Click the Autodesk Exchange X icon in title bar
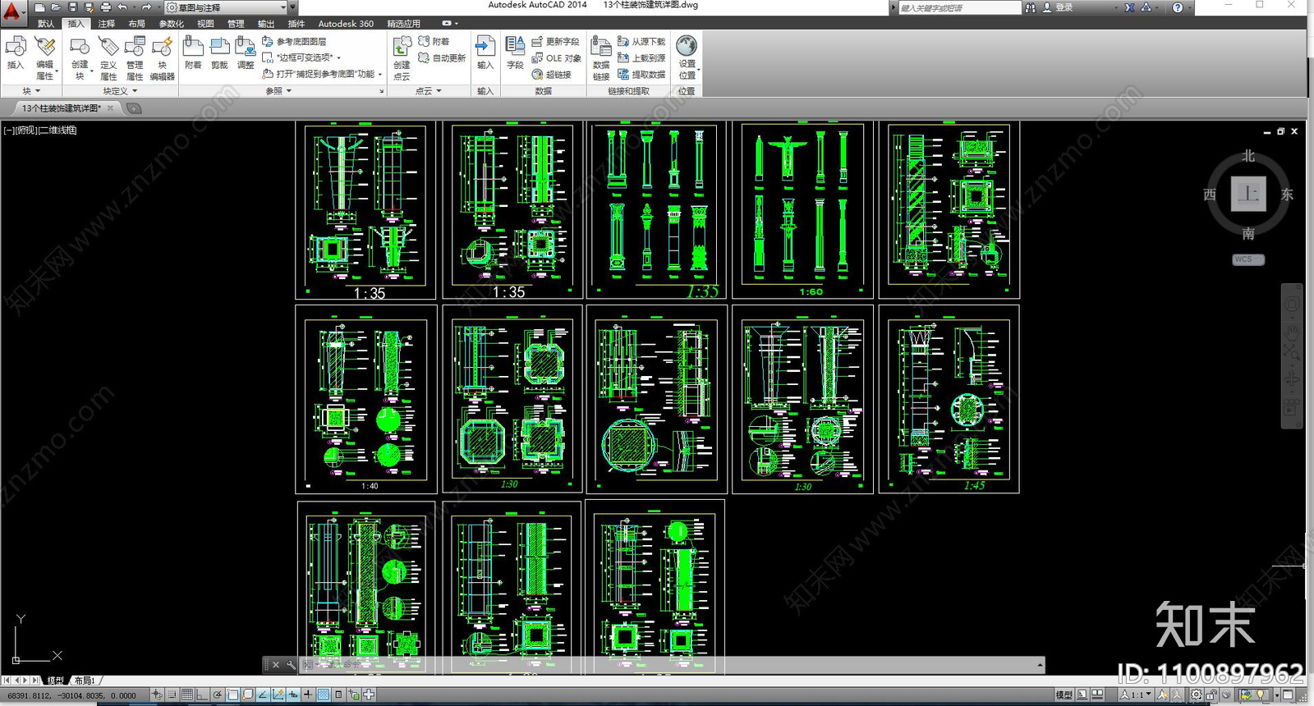1314x706 pixels. point(1130,7)
